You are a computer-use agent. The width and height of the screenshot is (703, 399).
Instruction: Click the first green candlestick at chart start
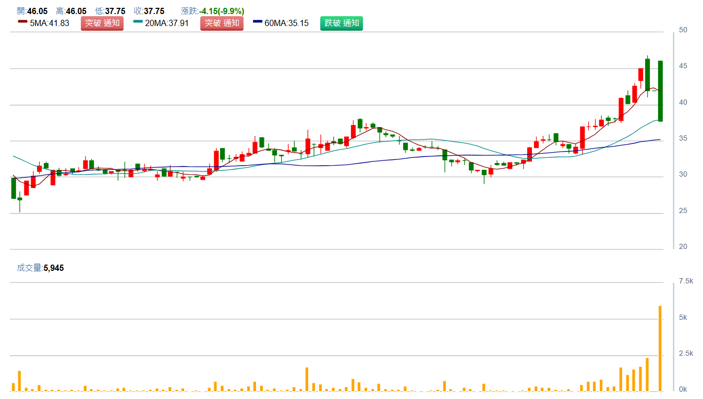tap(14, 188)
